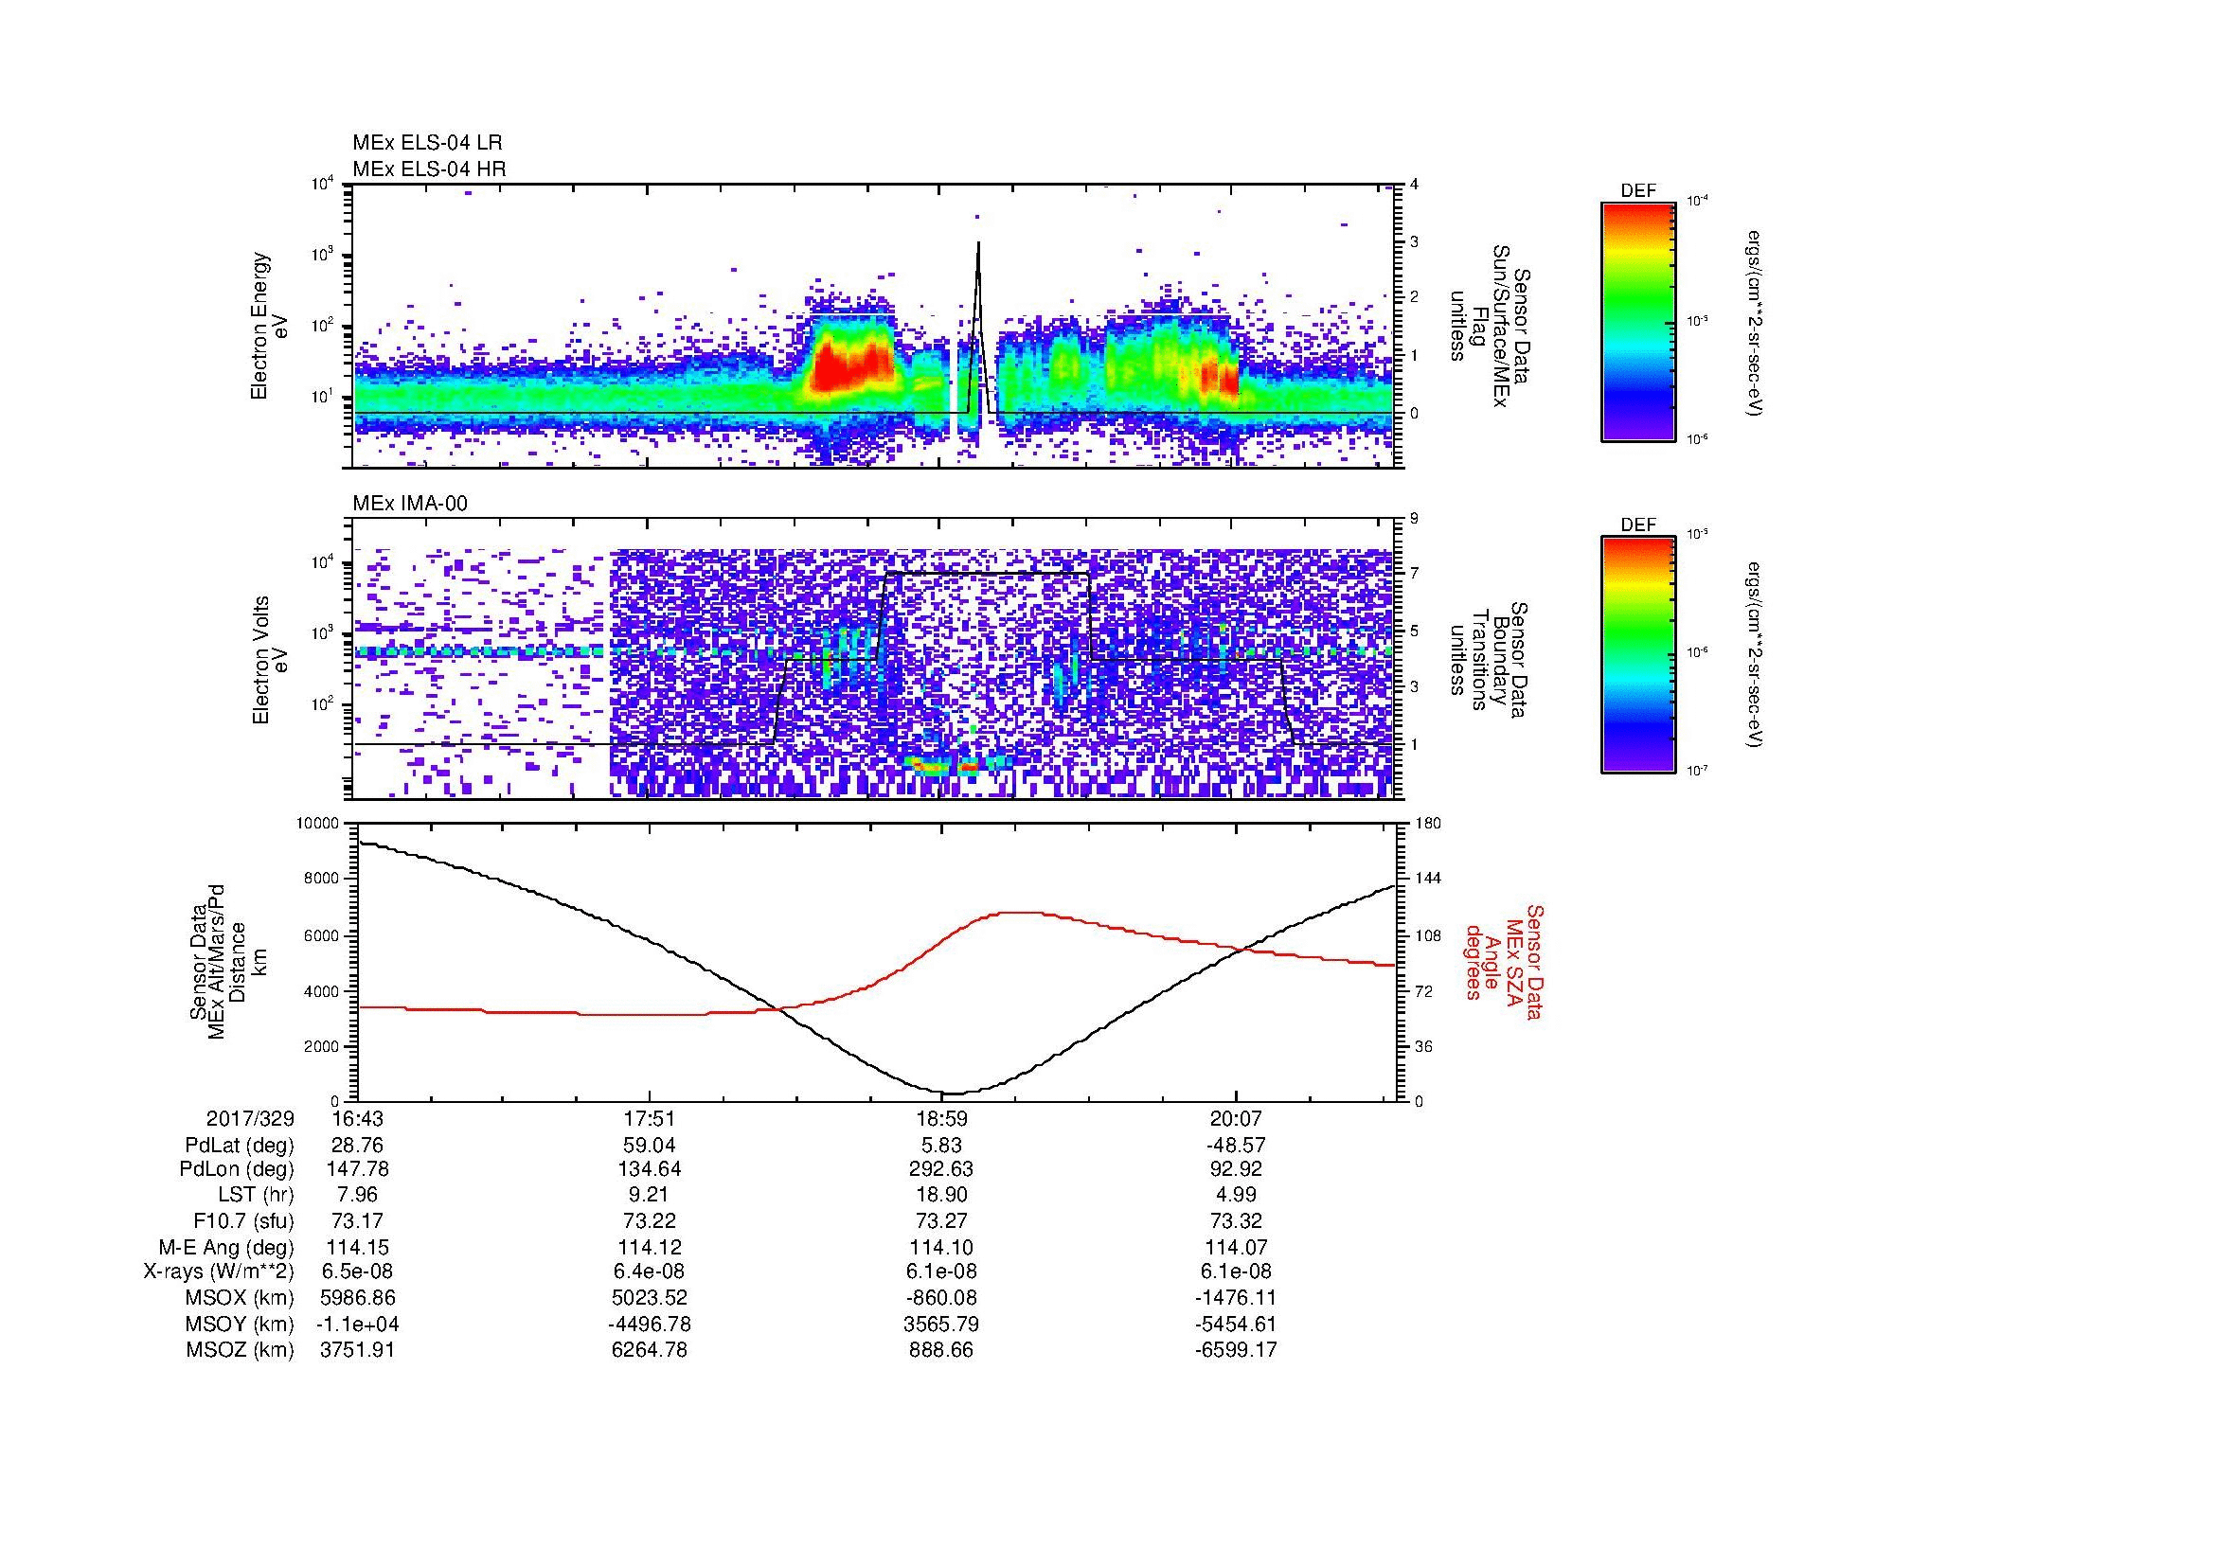Viewport: 2215px width, 1565px height.
Task: Click the MEx IMA-00 panel title
Action: point(410,504)
